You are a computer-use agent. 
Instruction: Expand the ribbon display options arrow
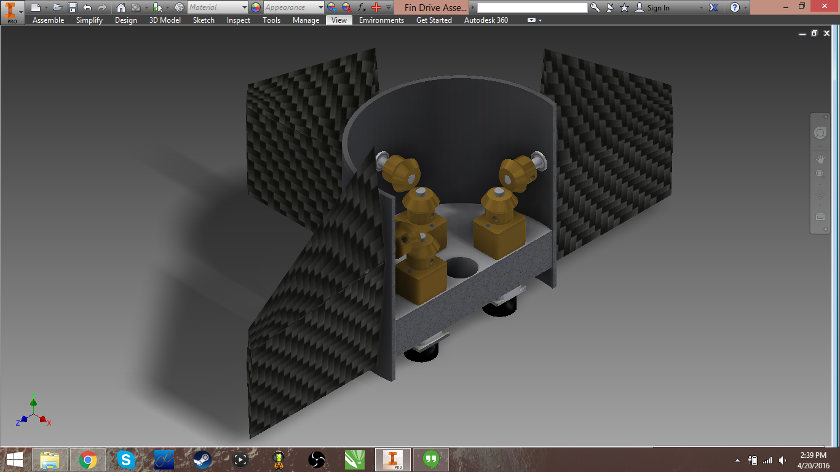(x=541, y=20)
